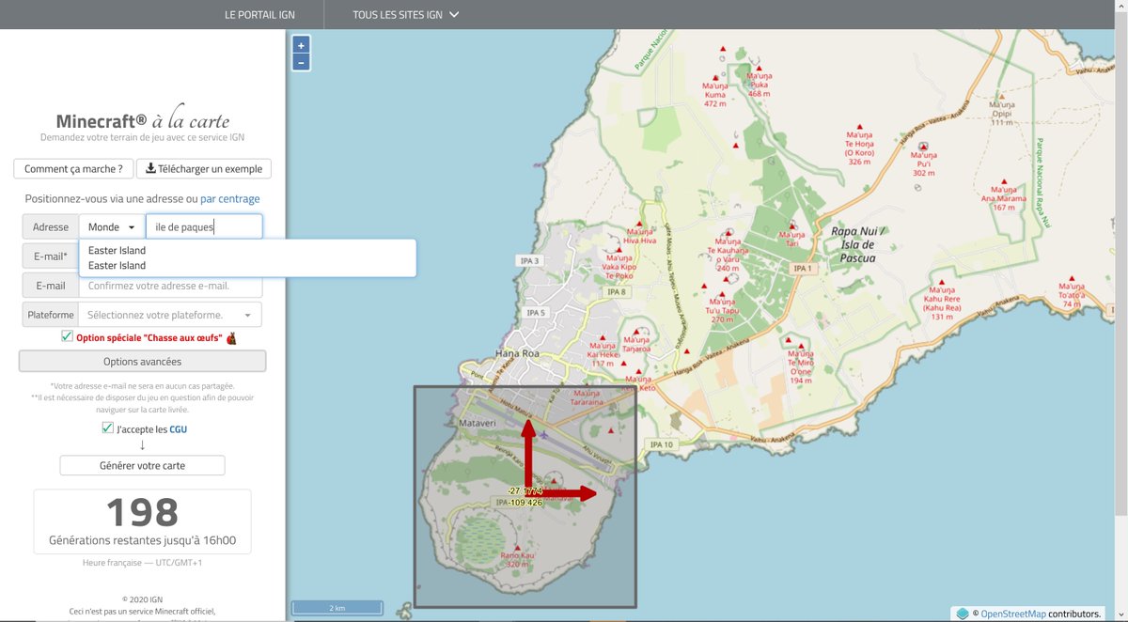Click the Vaka Kipo Te Poko marker
Viewport: 1128px width, 622px height.
[619, 248]
